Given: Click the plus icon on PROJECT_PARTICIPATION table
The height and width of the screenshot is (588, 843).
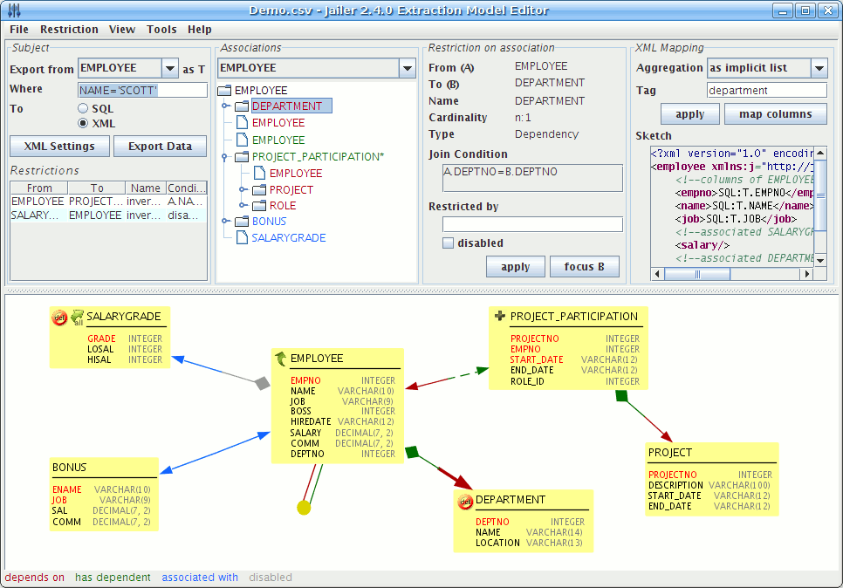Looking at the screenshot, I should coord(499,317).
